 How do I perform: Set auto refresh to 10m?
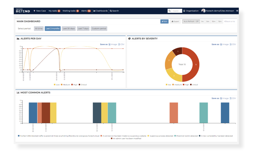coord(214,21)
